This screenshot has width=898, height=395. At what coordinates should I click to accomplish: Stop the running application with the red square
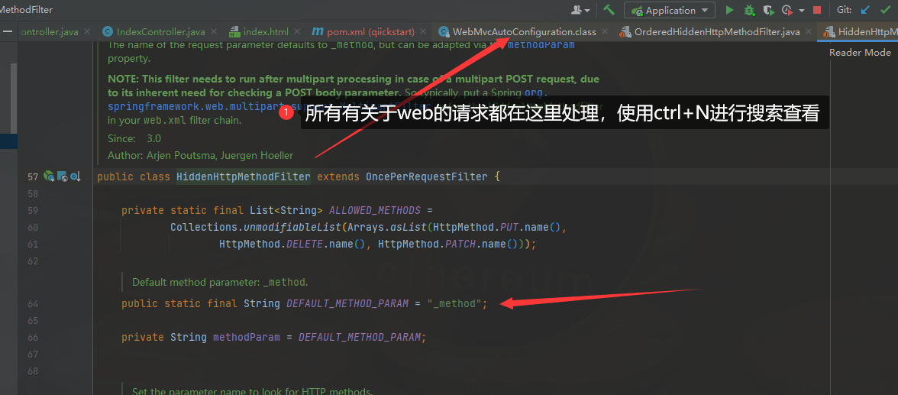(x=817, y=10)
